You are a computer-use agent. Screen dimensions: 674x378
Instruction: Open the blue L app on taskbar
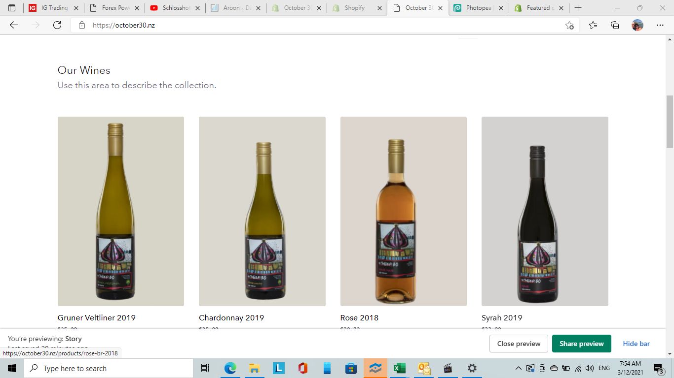[x=278, y=368]
